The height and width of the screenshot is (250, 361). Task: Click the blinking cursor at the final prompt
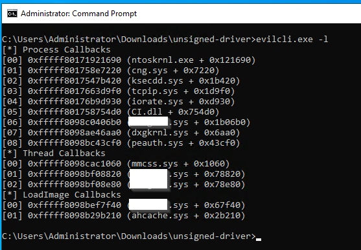pos(259,240)
